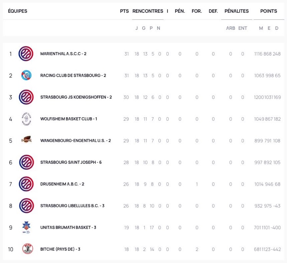Click the Drusenheim A.B.C. team logo
Image resolution: width=287 pixels, height=263 pixels.
(x=26, y=184)
